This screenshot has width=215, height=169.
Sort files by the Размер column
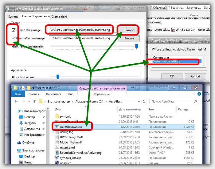tap(186, 109)
